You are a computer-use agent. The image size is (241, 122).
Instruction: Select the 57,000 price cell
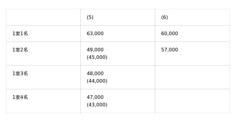coord(170,50)
